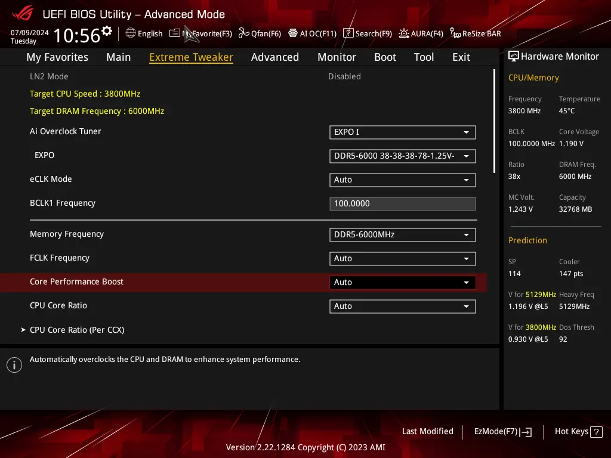This screenshot has height=458, width=611.
Task: Open clock settings gear icon
Action: click(x=107, y=30)
